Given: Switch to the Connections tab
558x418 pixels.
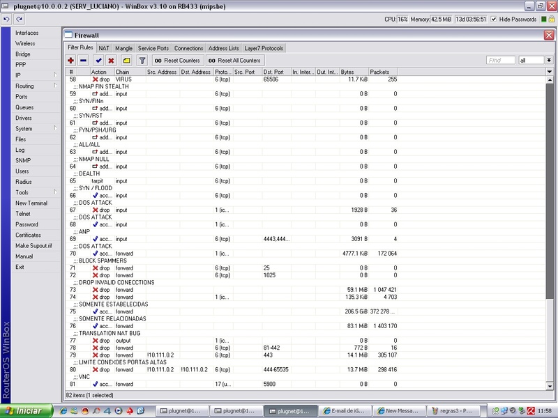Looking at the screenshot, I should click(188, 48).
